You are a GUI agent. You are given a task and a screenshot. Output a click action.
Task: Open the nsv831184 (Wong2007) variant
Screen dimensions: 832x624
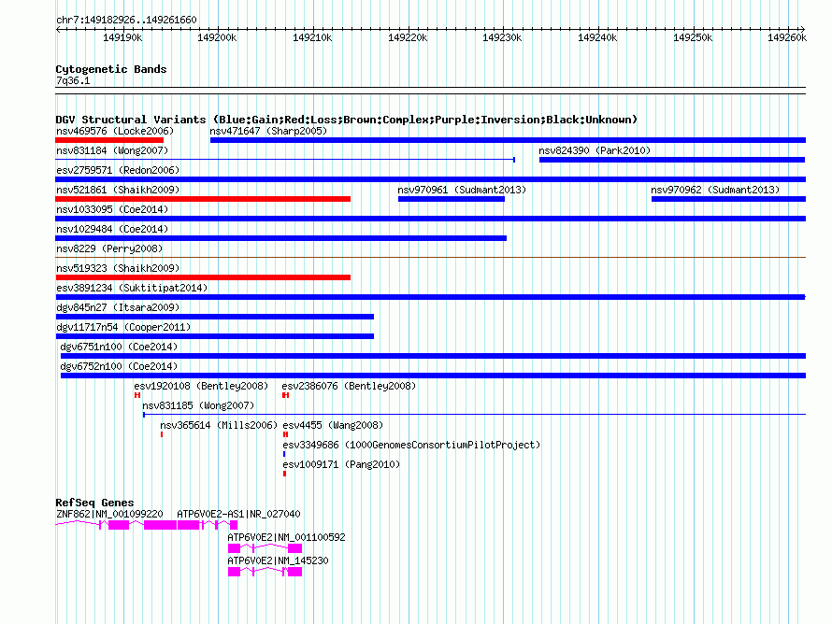point(112,150)
